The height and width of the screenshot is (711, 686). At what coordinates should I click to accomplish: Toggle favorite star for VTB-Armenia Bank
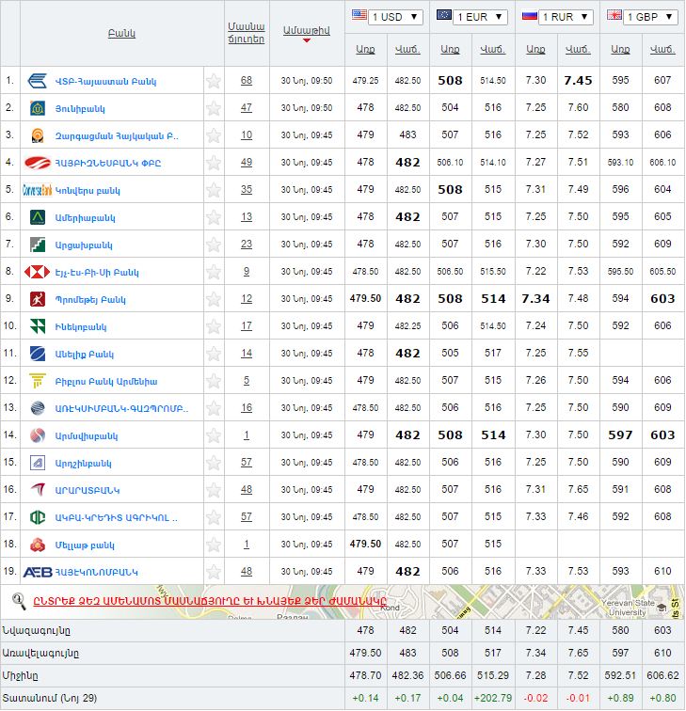[x=214, y=81]
